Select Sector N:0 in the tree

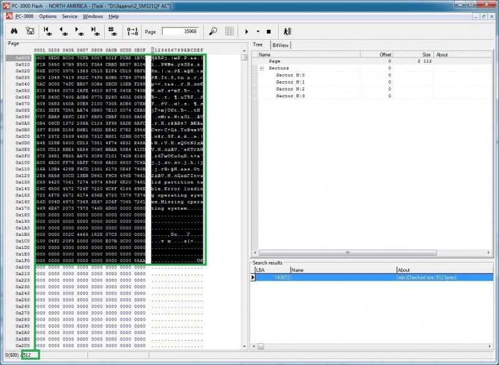pos(290,75)
